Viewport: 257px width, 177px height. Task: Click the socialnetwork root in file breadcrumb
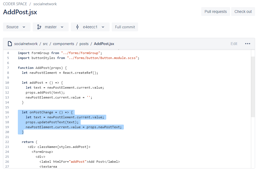coord(26,44)
